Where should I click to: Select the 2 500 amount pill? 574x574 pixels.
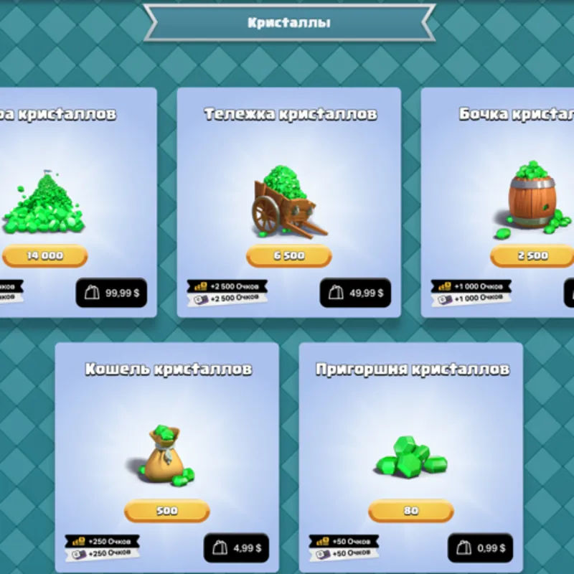[x=532, y=255]
